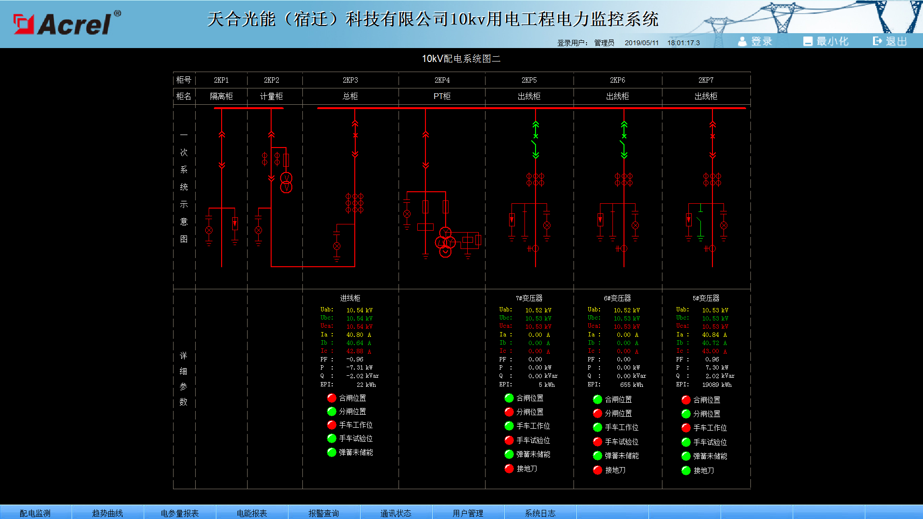Click the metering transformer symbol in 2KP2
Screen dimensions: 923x519
click(286, 183)
